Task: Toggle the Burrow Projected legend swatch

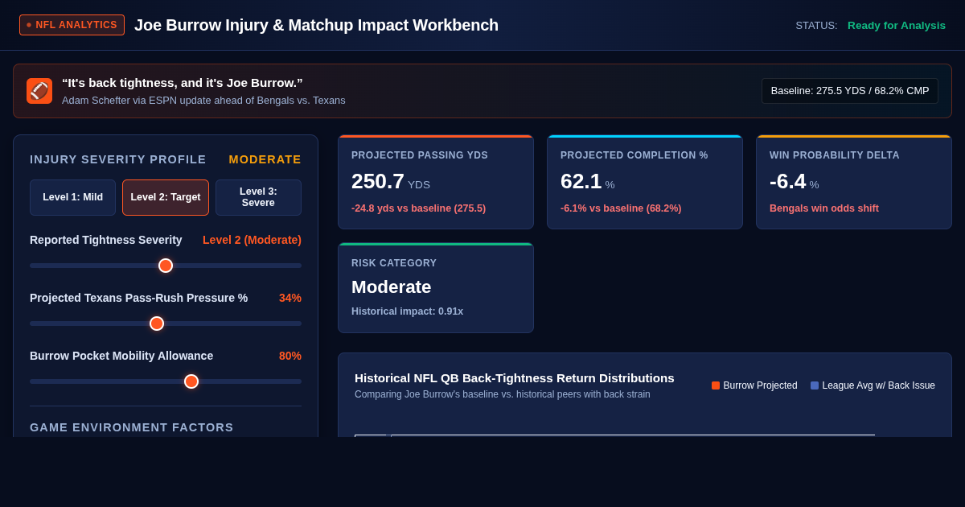Action: [716, 385]
